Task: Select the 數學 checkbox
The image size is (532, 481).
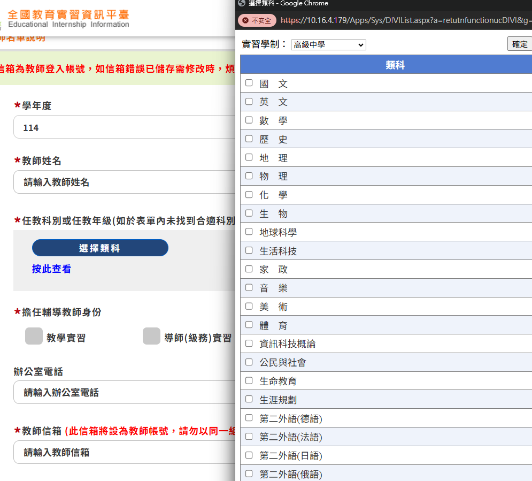Action: [249, 120]
